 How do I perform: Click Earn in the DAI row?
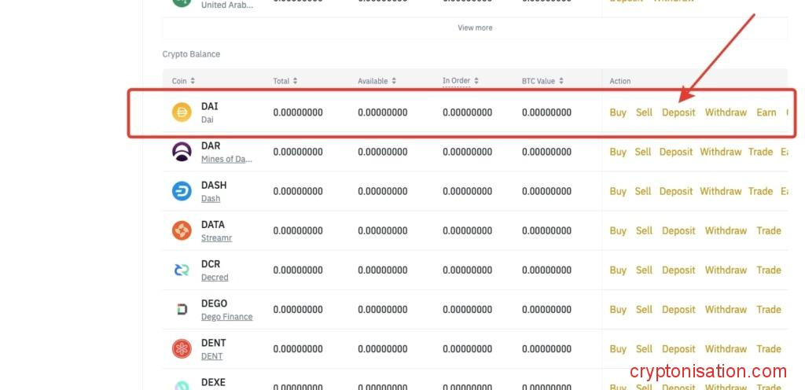coord(766,112)
